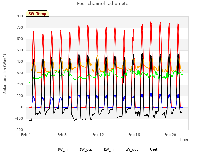
Task: Click the 700 y-axis tick label
Action: [x=20, y=27]
